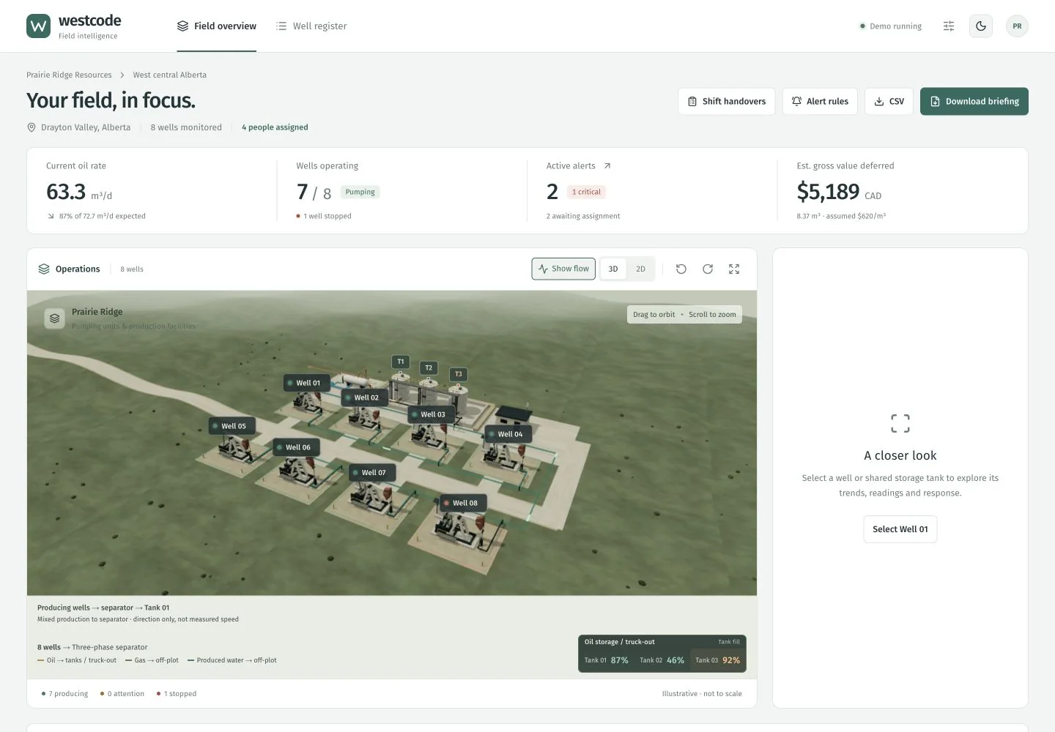The height and width of the screenshot is (732, 1055).
Task: Click the 1 stopped legend entry
Action: (x=177, y=694)
